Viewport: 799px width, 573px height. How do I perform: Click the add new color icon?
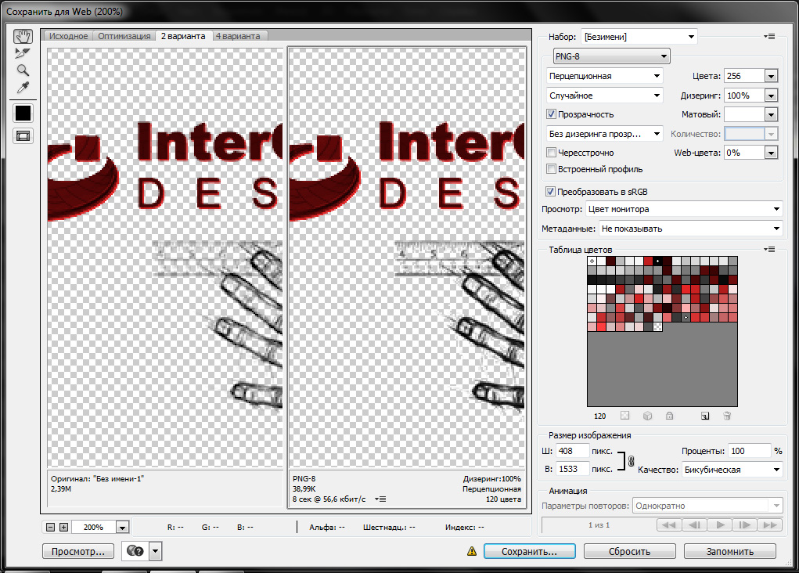[705, 416]
